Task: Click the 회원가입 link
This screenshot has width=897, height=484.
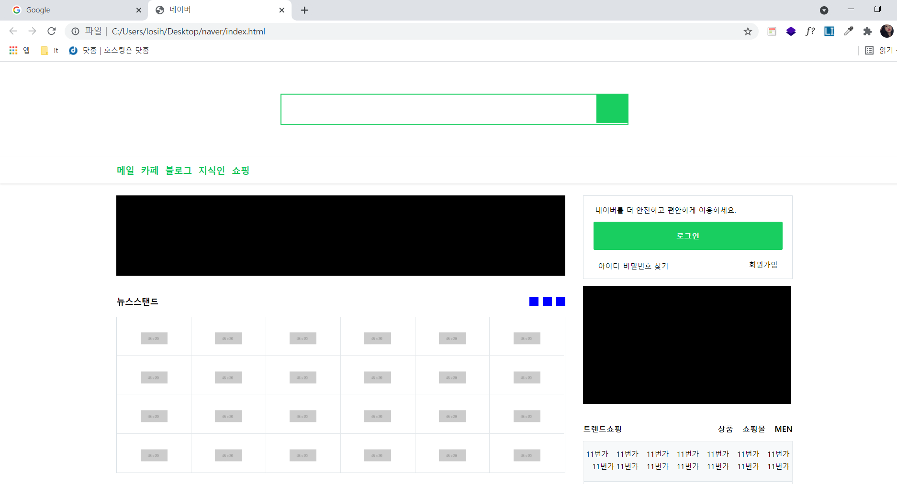Action: click(763, 265)
